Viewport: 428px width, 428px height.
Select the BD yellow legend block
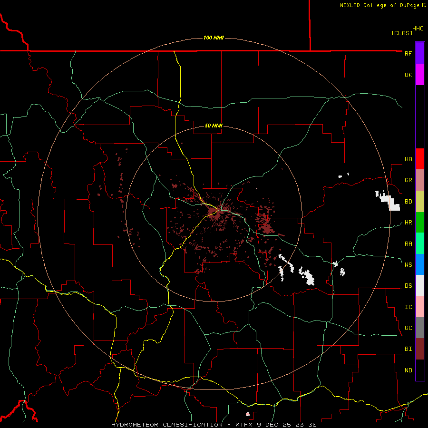[x=420, y=202]
